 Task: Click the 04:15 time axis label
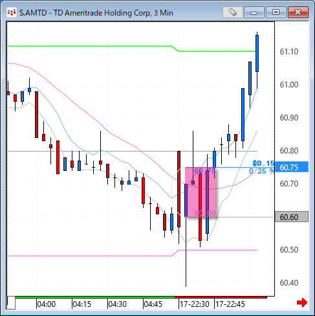[82, 304]
